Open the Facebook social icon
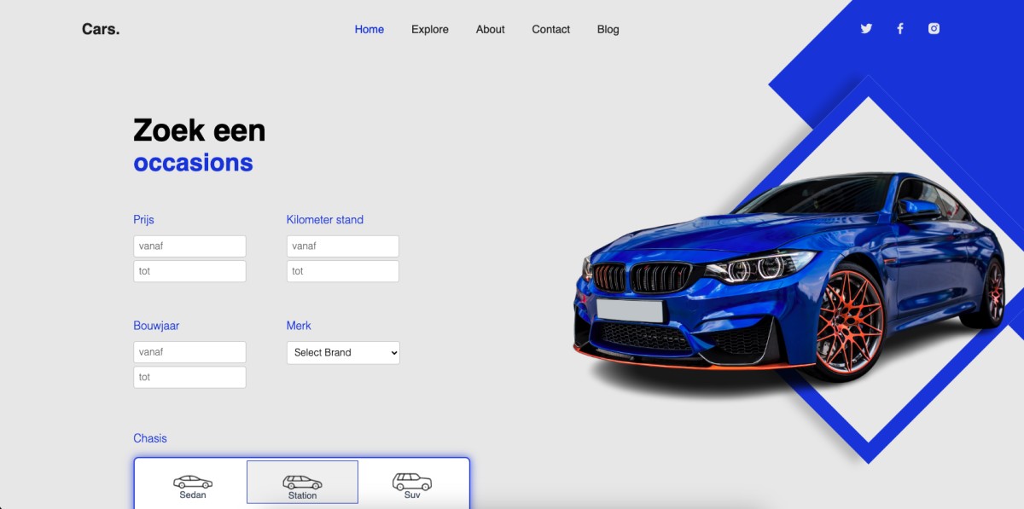Image resolution: width=1024 pixels, height=509 pixels. [899, 28]
